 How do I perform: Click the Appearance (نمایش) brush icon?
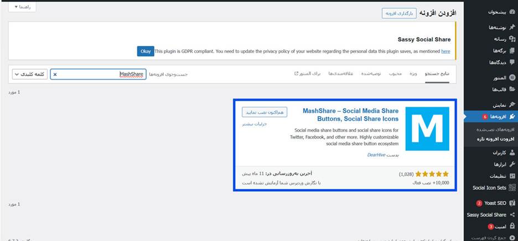[x=512, y=105]
